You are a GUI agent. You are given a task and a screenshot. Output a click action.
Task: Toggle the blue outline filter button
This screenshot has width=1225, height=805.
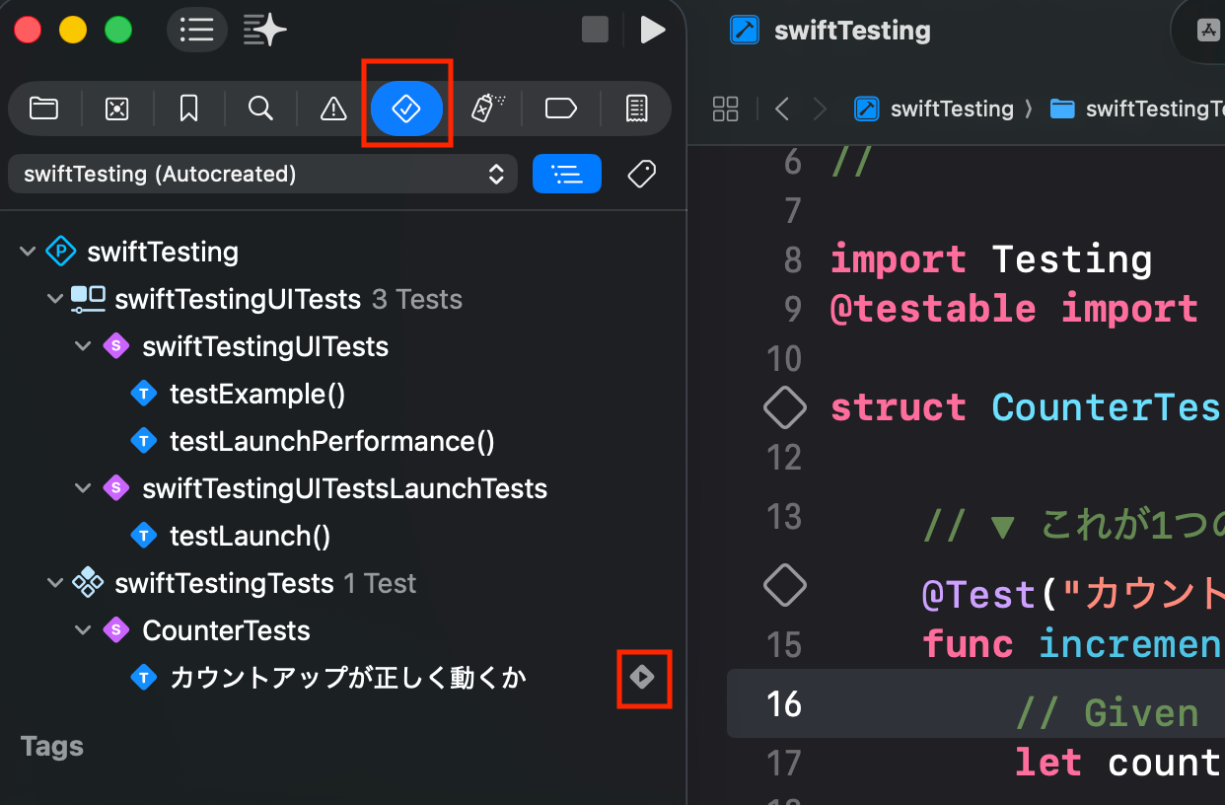(x=567, y=174)
